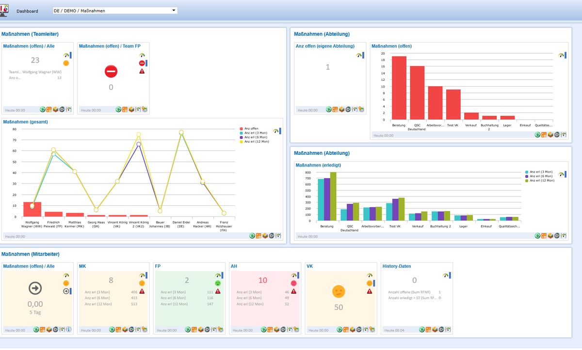The image size is (582, 350).
Task: Click the Beratung red bar in Maßnahmen (offen) chart
Action: 399,88
